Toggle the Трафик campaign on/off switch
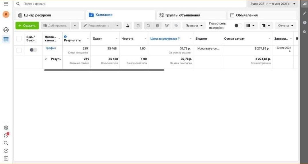This screenshot has height=164, width=308. click(x=33, y=50)
